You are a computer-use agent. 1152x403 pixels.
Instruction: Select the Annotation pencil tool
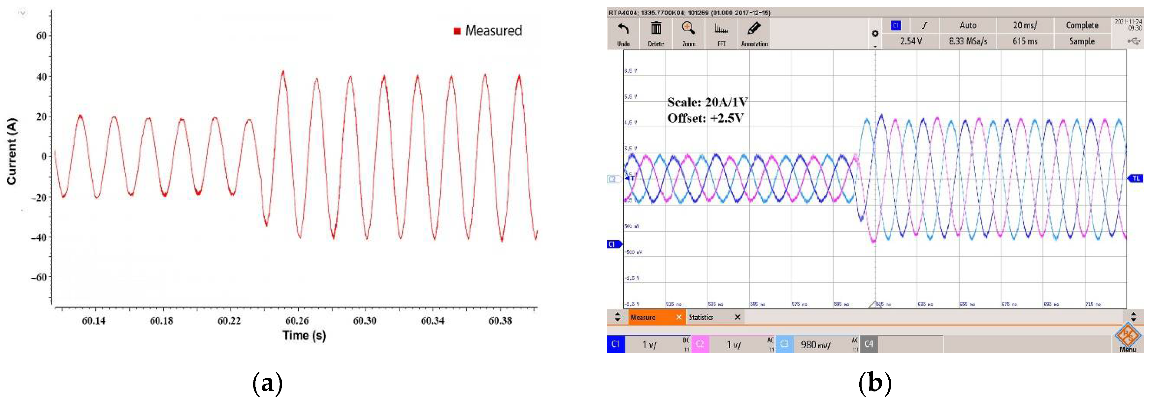(x=754, y=29)
